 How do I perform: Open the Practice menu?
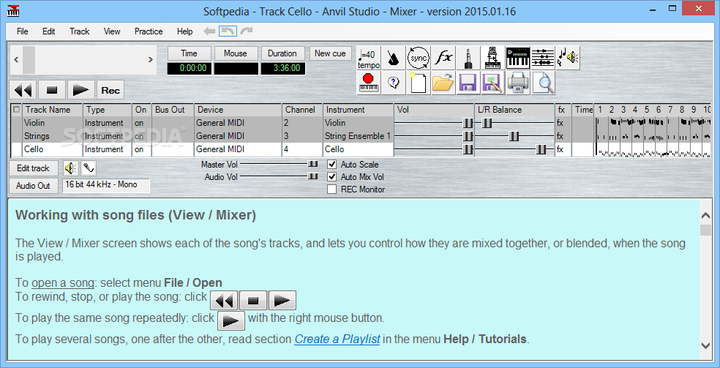pos(149,31)
